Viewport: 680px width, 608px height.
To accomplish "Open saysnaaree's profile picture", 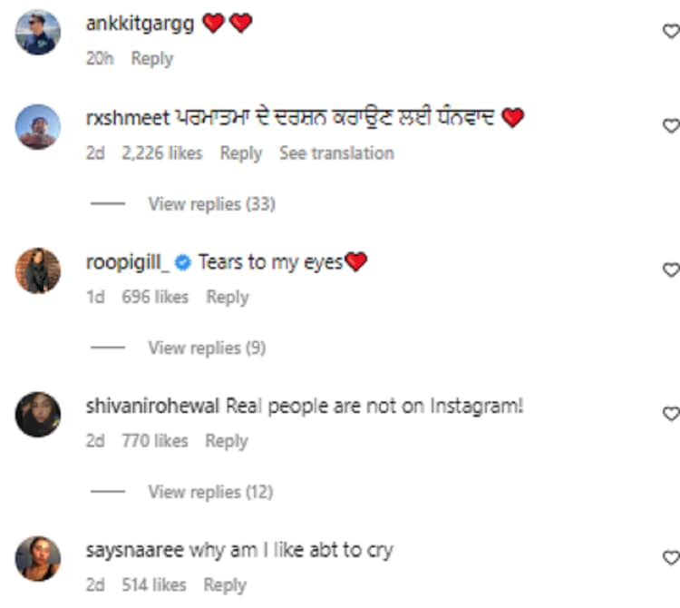I will coord(38,558).
